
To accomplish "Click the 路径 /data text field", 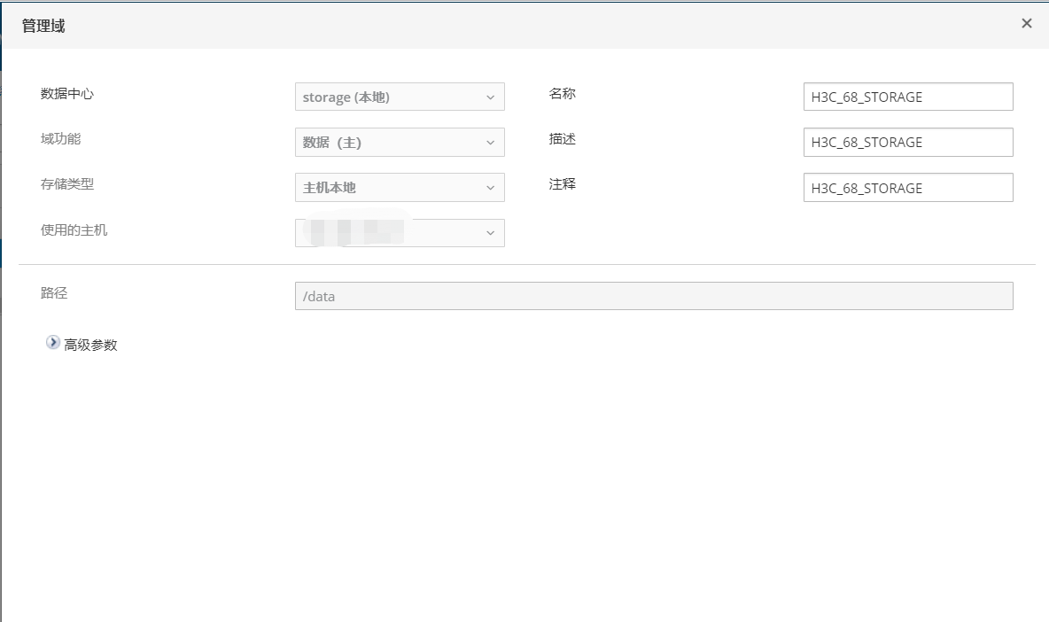I will coord(653,297).
